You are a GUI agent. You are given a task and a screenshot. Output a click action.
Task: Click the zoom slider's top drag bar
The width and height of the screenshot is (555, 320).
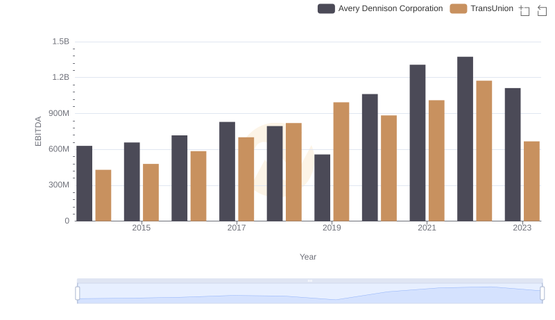309,280
